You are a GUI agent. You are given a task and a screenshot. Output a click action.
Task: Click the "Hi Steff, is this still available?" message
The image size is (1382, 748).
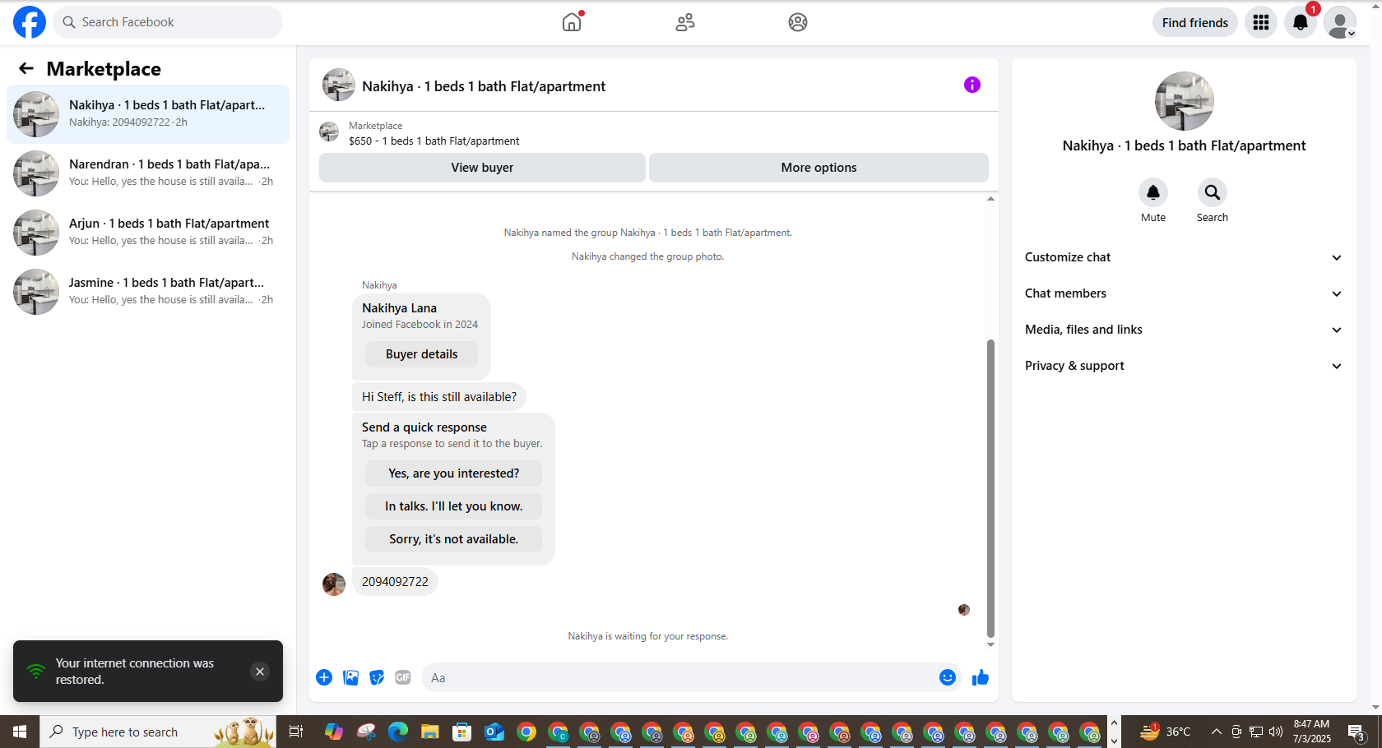point(439,397)
